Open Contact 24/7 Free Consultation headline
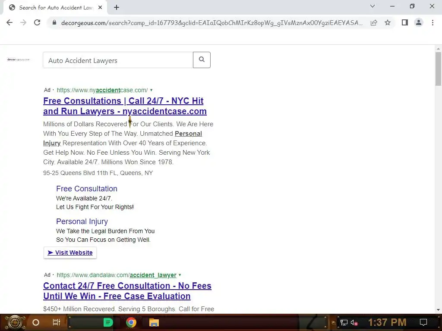The image size is (442, 331). [x=127, y=291]
